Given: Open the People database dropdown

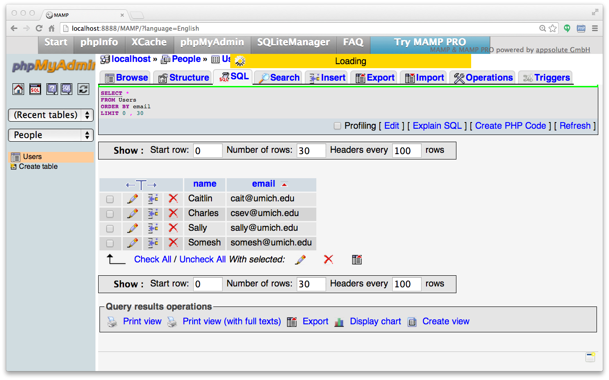Looking at the screenshot, I should click(51, 135).
